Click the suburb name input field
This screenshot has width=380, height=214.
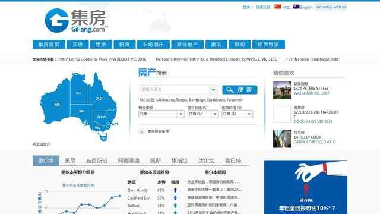175,90
